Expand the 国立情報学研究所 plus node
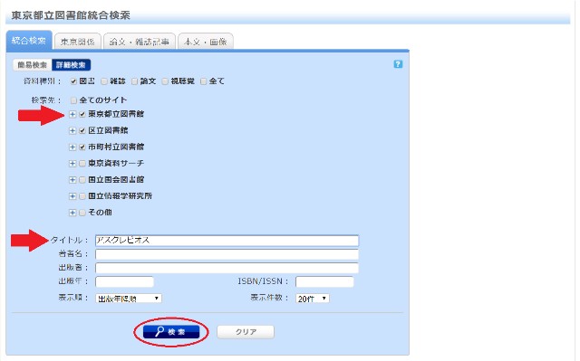580x361 pixels. (x=72, y=196)
